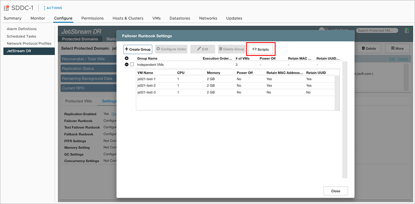Click the Edit pencil button
The width and height of the screenshot is (415, 204).
pyautogui.click(x=203, y=49)
